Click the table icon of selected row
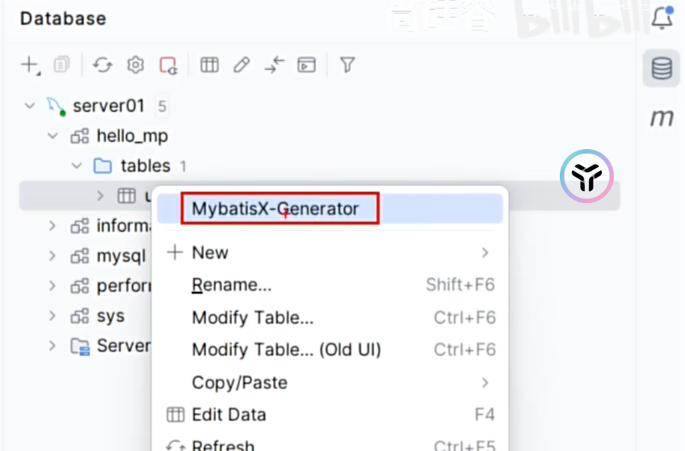Image resolution: width=685 pixels, height=451 pixels. (127, 196)
